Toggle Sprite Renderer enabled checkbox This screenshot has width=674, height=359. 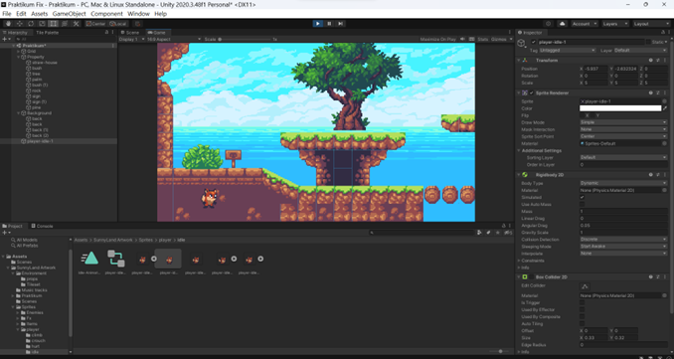click(532, 92)
